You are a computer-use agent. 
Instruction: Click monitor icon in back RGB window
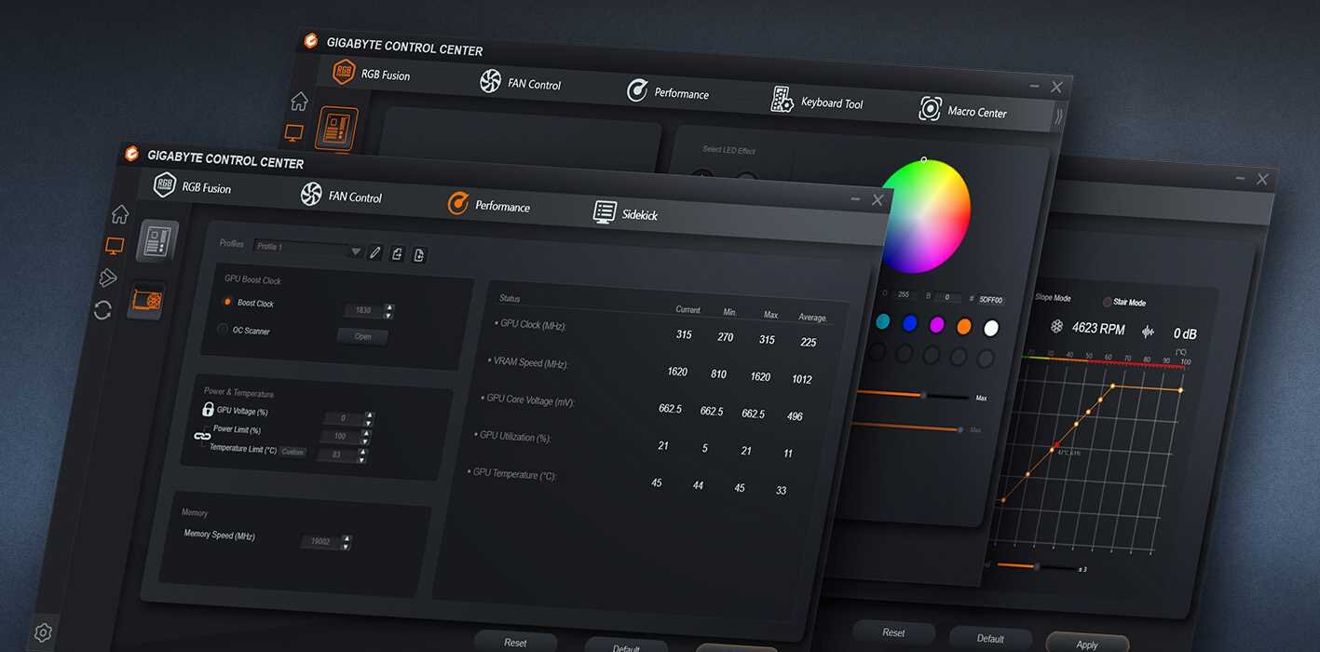pos(294,133)
